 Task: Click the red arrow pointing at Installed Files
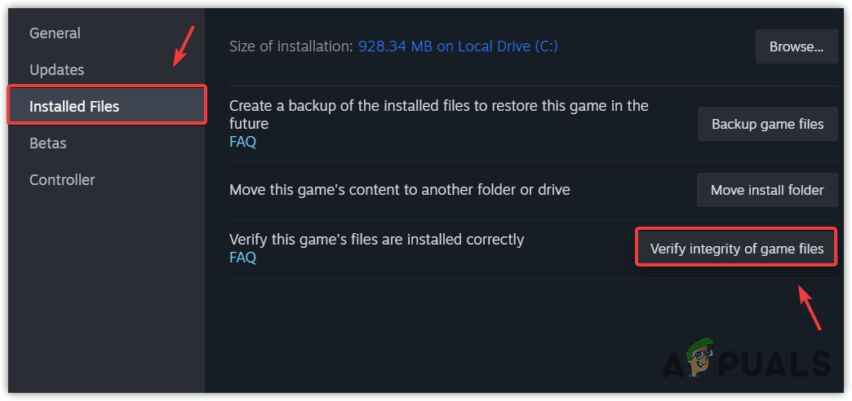tap(183, 47)
